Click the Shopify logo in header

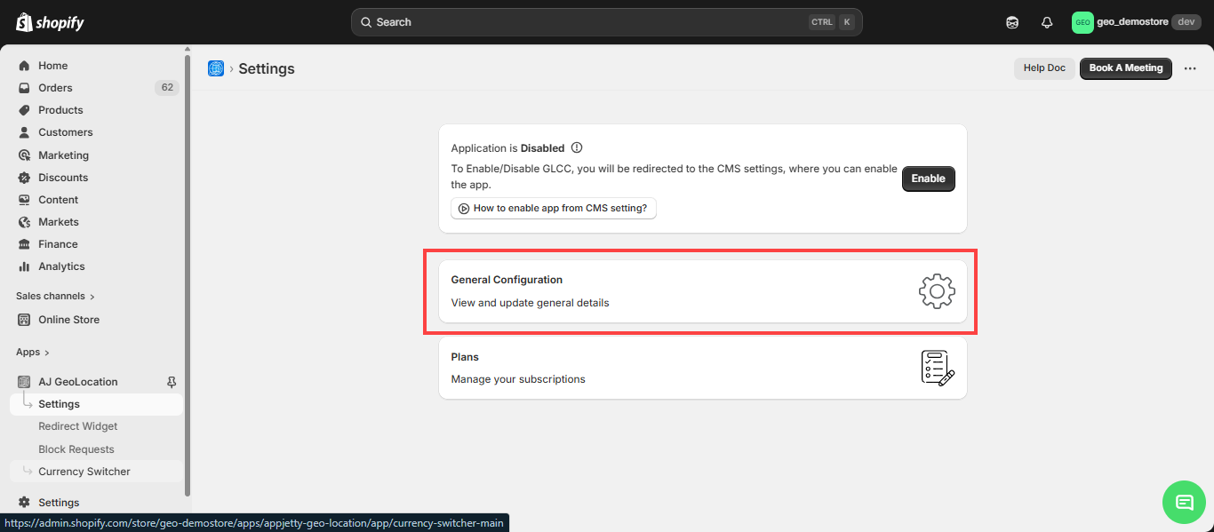click(x=50, y=22)
